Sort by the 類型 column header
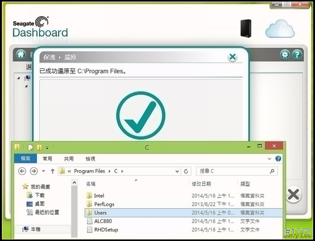The height and width of the screenshot is (241, 315). click(x=245, y=184)
